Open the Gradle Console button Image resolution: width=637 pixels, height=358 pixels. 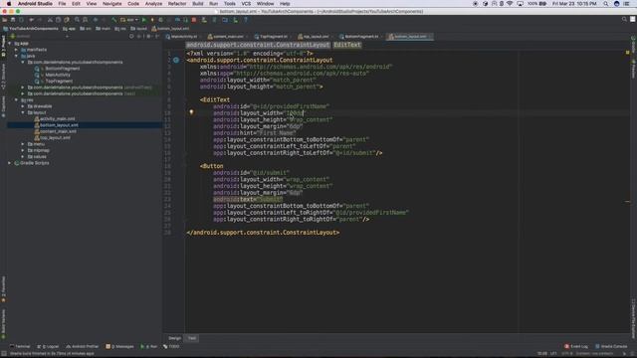point(611,346)
